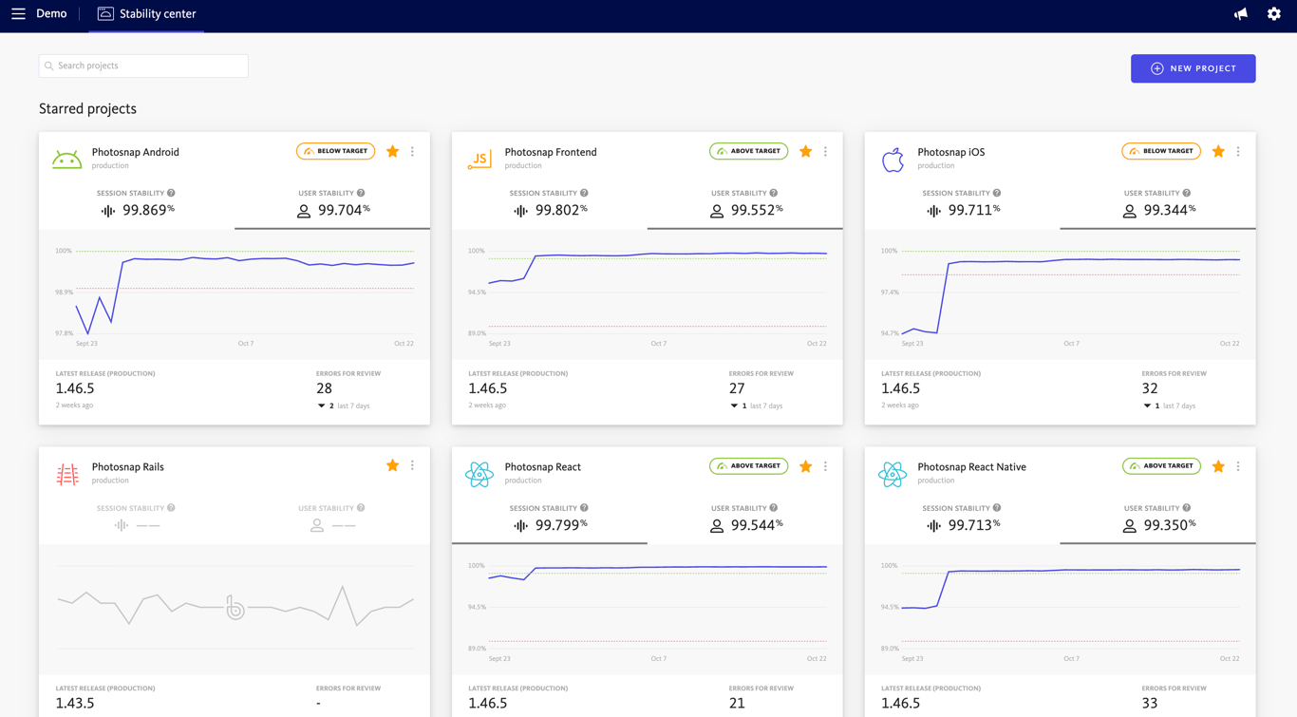Open the settings gear icon

(x=1274, y=14)
